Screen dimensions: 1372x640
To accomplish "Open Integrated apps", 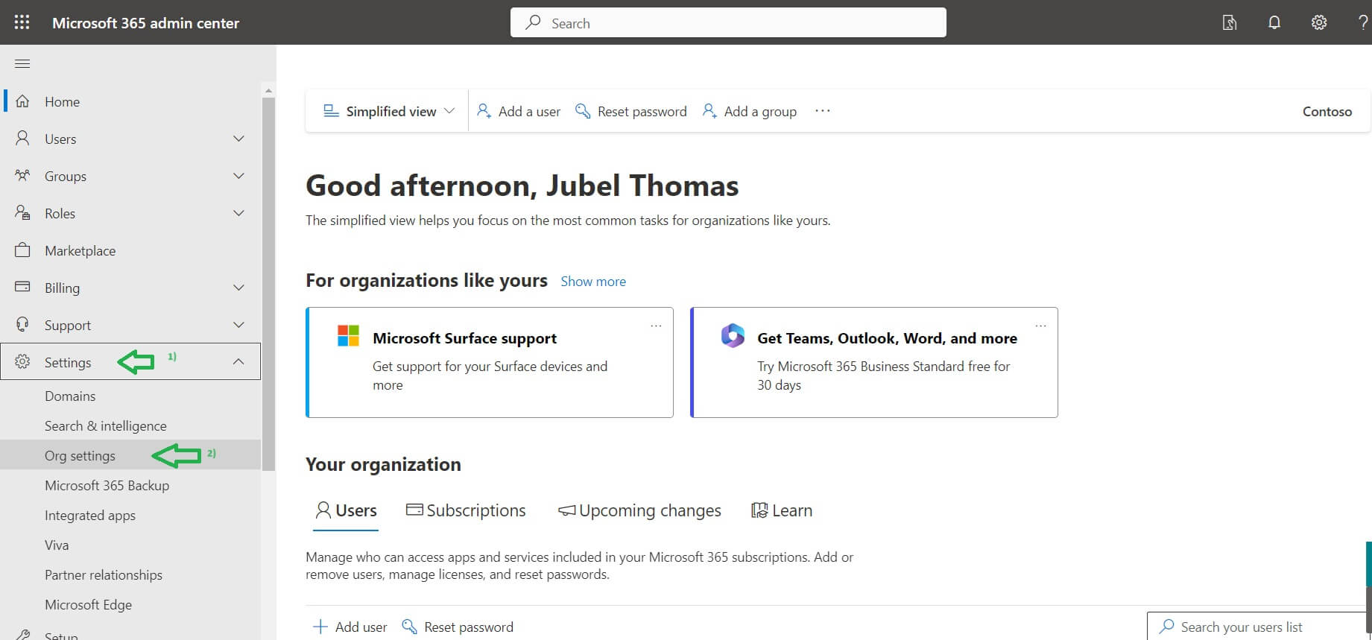I will tap(90, 515).
